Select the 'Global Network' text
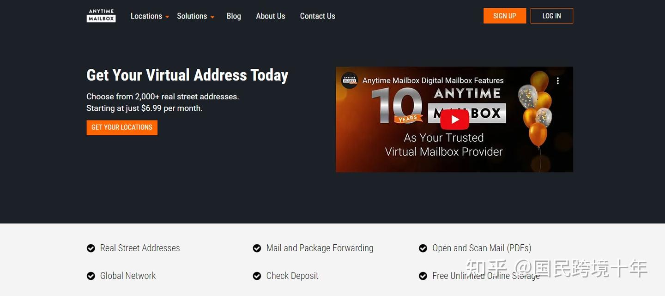This screenshot has height=296, width=665. coord(128,276)
